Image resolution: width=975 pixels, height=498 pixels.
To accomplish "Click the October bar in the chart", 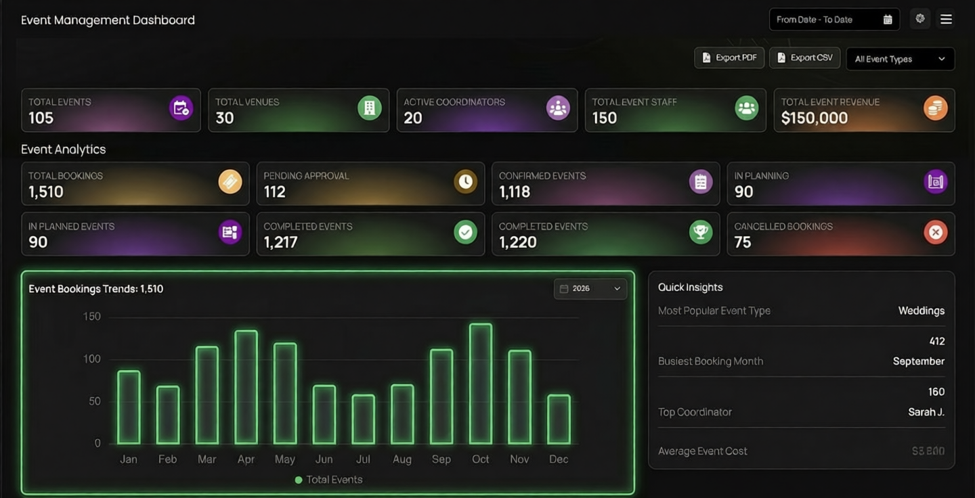I will [x=481, y=384].
